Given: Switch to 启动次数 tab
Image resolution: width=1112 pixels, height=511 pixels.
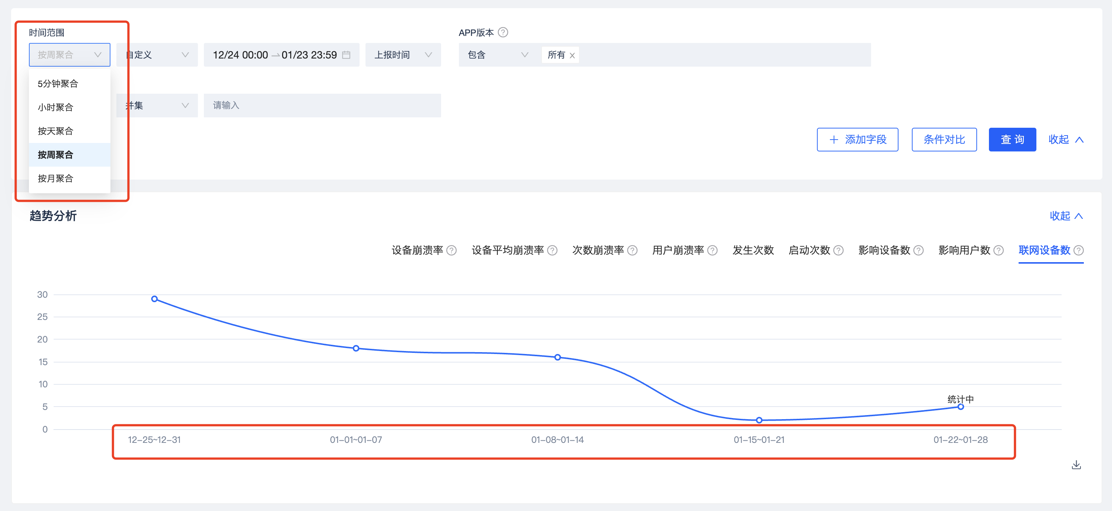Looking at the screenshot, I should click(x=809, y=250).
